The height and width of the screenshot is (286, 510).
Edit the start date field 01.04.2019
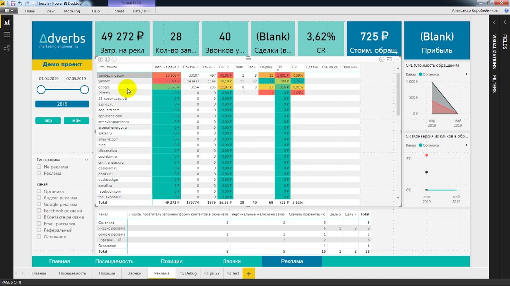pos(49,79)
